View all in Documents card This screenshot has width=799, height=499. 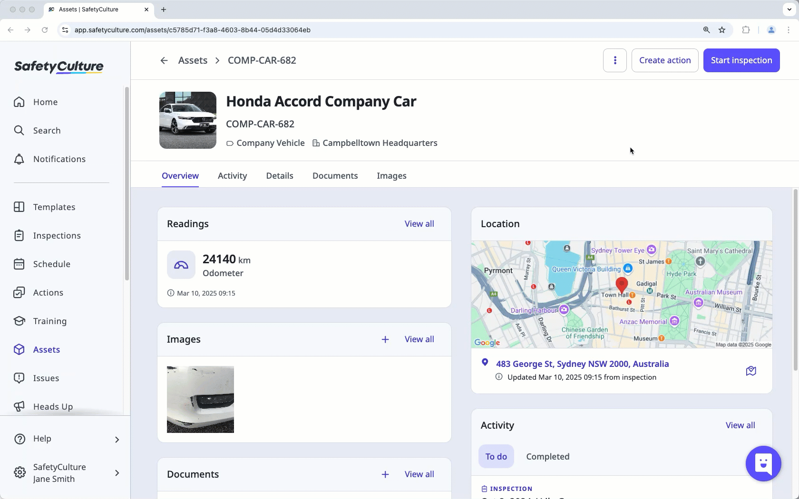pos(419,474)
